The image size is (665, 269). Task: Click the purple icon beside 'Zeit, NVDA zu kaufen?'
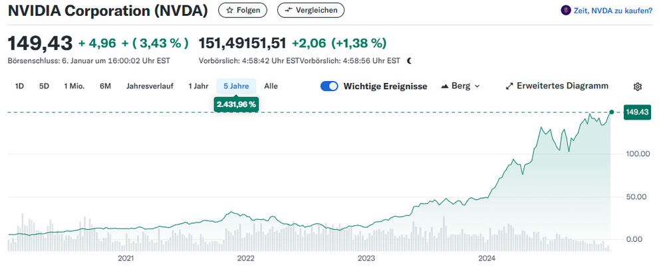(566, 10)
